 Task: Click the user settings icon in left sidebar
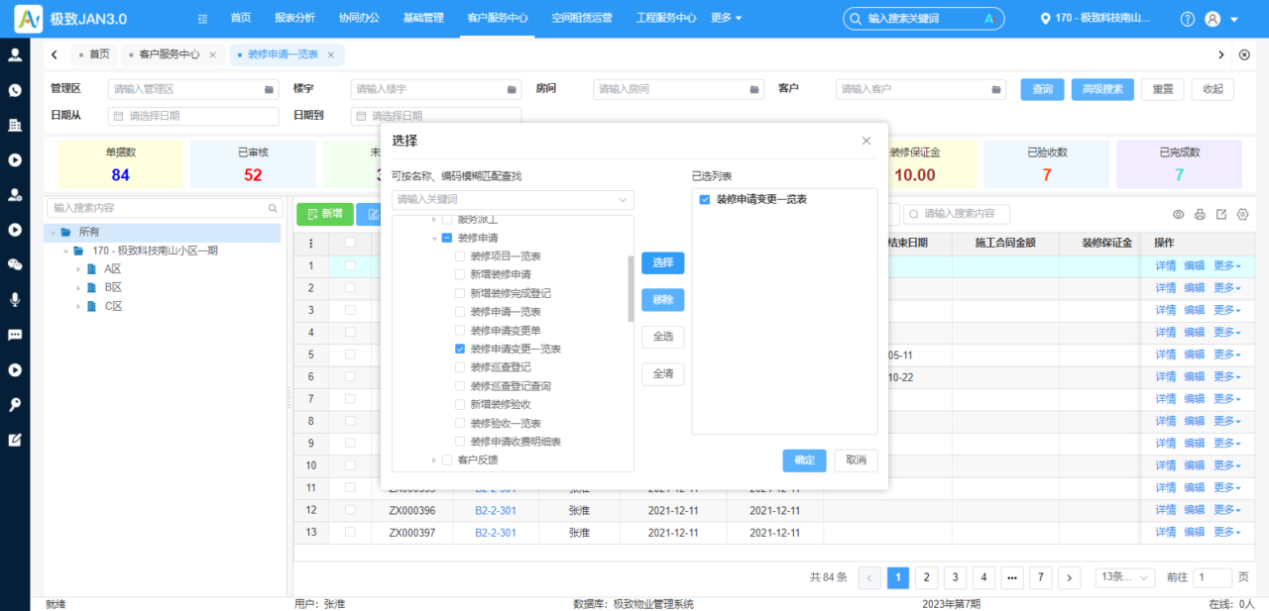pyautogui.click(x=15, y=195)
